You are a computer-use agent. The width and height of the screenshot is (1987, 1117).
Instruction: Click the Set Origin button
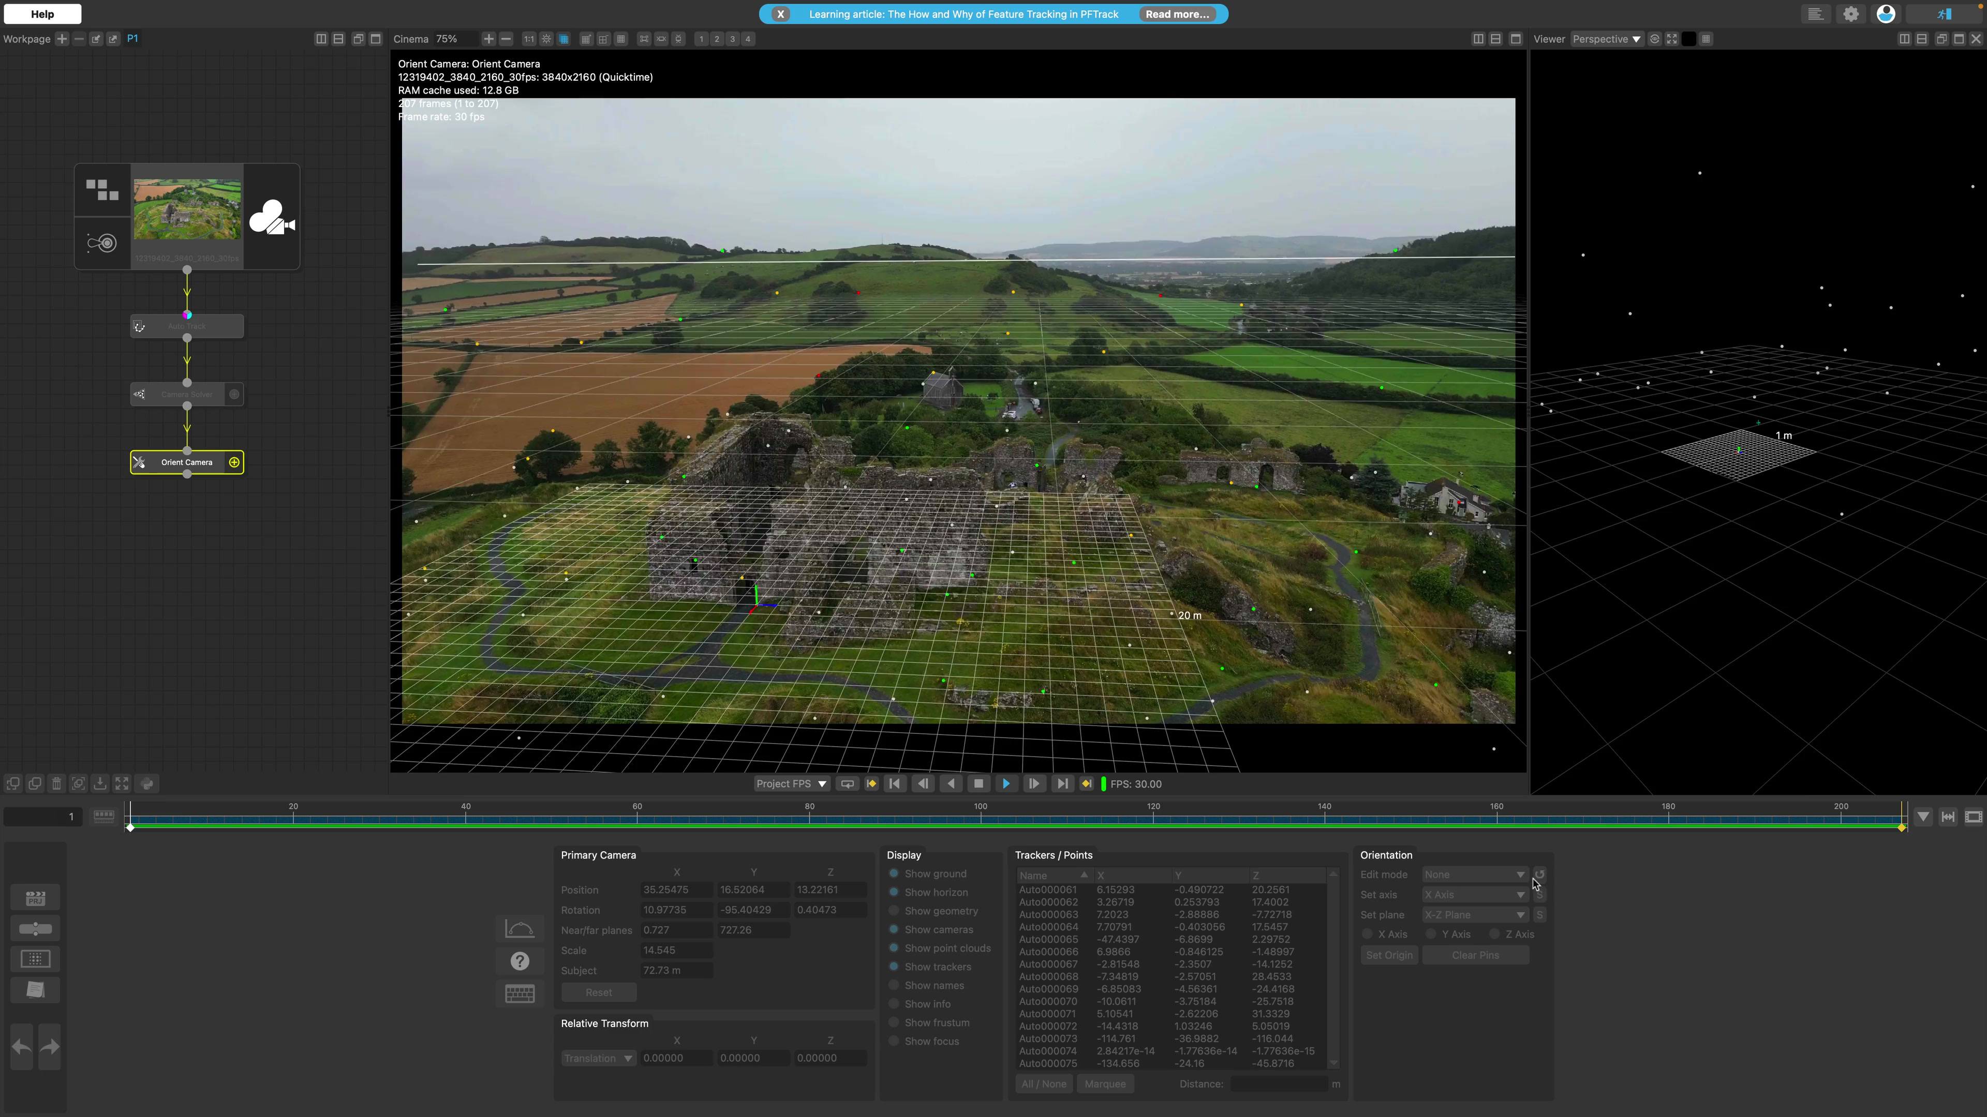coord(1389,955)
